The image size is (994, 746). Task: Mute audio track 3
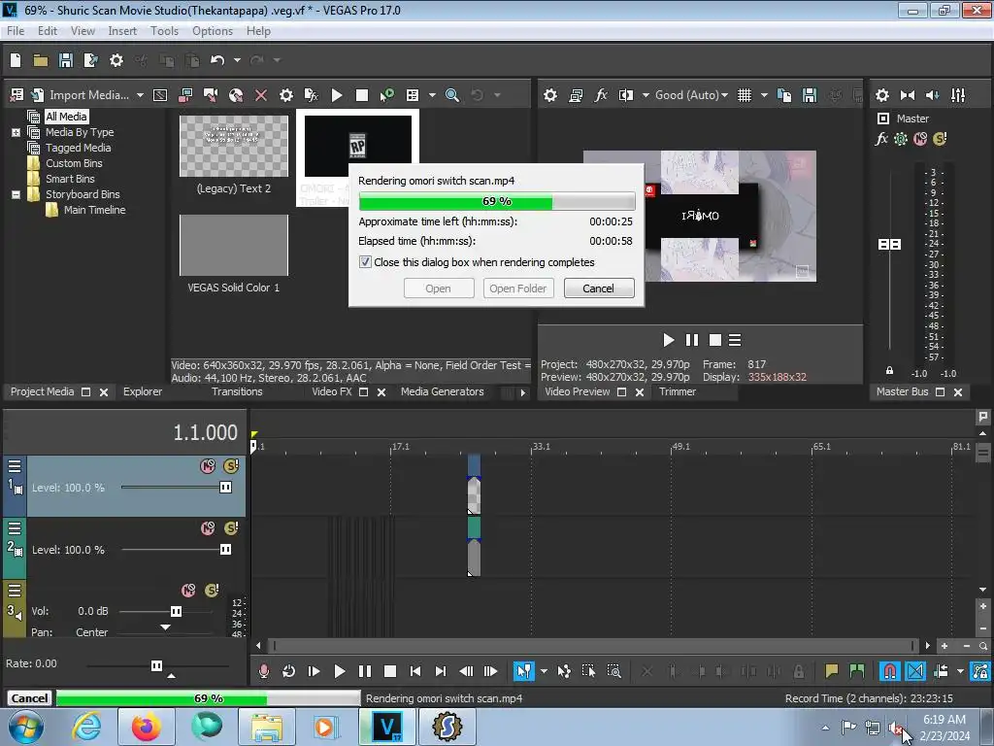point(188,591)
